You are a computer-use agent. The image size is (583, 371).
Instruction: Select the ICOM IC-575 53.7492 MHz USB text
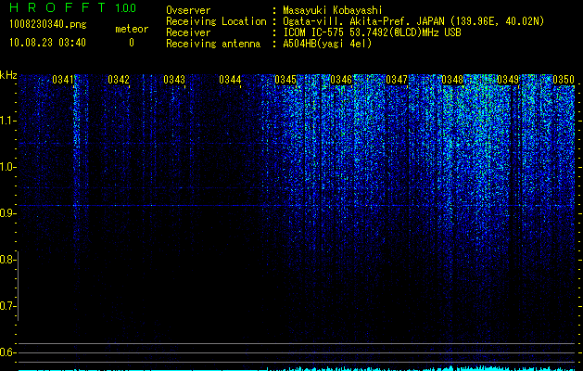click(372, 32)
